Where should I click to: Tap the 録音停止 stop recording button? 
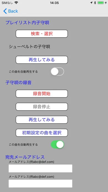[x=42, y=107]
